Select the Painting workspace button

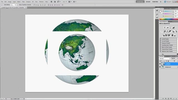point(155,2)
